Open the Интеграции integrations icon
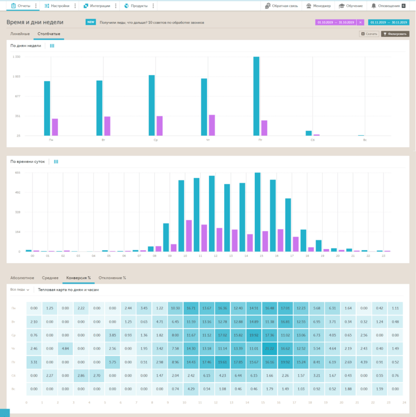This screenshot has height=417, width=416. [x=86, y=6]
